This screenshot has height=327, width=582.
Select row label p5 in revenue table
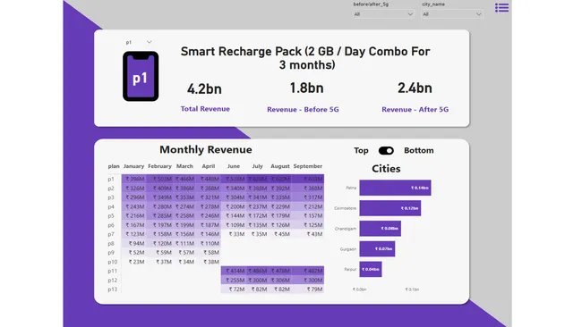coord(111,216)
